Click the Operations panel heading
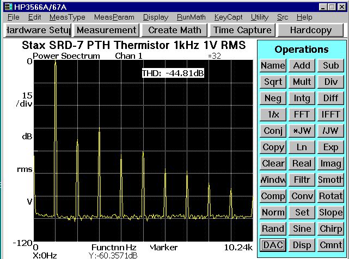This screenshot has width=349, height=259. pos(302,50)
